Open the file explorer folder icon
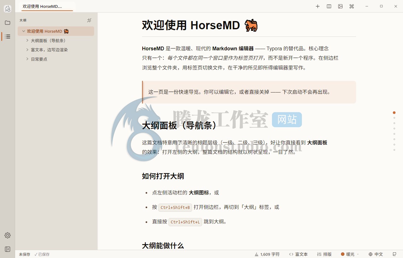This screenshot has height=258, width=403. coord(8,23)
